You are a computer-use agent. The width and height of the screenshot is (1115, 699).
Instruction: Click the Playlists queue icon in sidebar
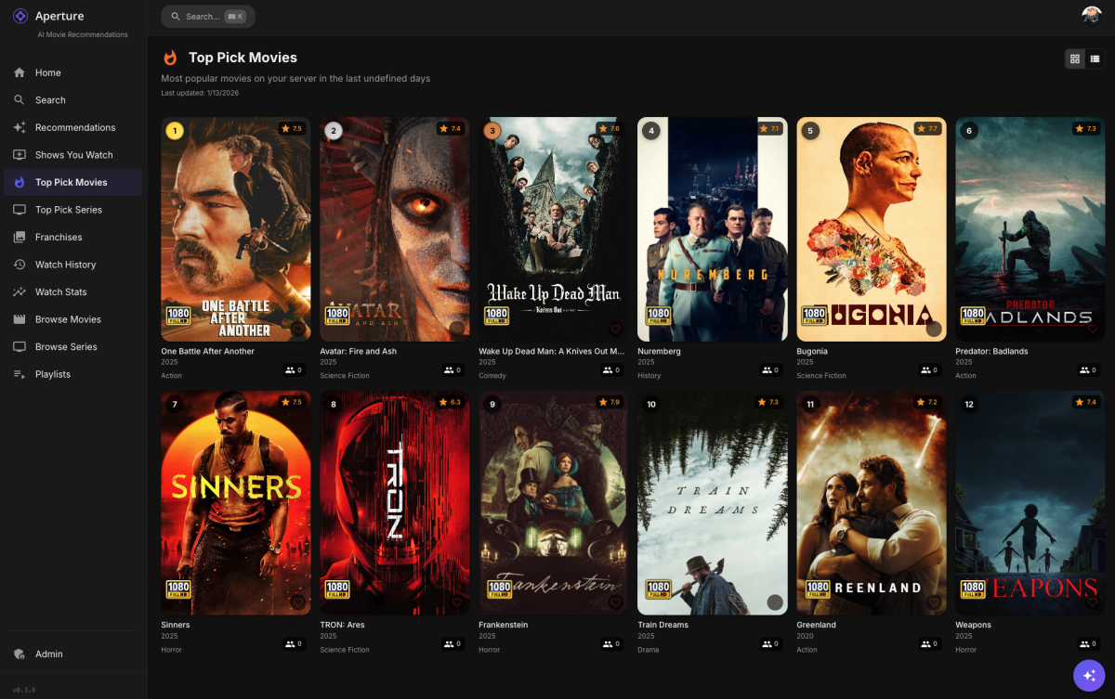[20, 374]
